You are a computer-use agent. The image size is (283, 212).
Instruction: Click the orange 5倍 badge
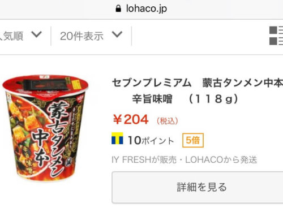(193, 140)
